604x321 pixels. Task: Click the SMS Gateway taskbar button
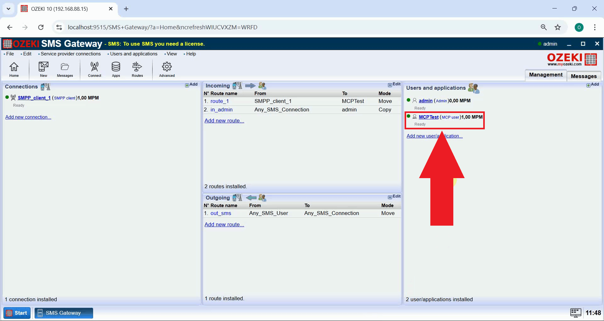click(x=64, y=313)
